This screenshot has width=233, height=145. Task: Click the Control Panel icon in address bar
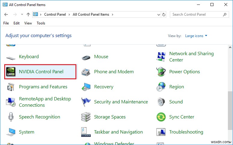35,14
